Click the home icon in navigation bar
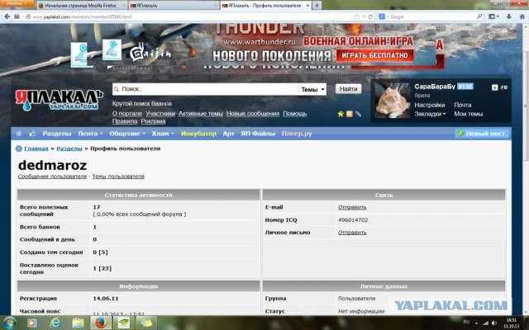 tap(19, 134)
